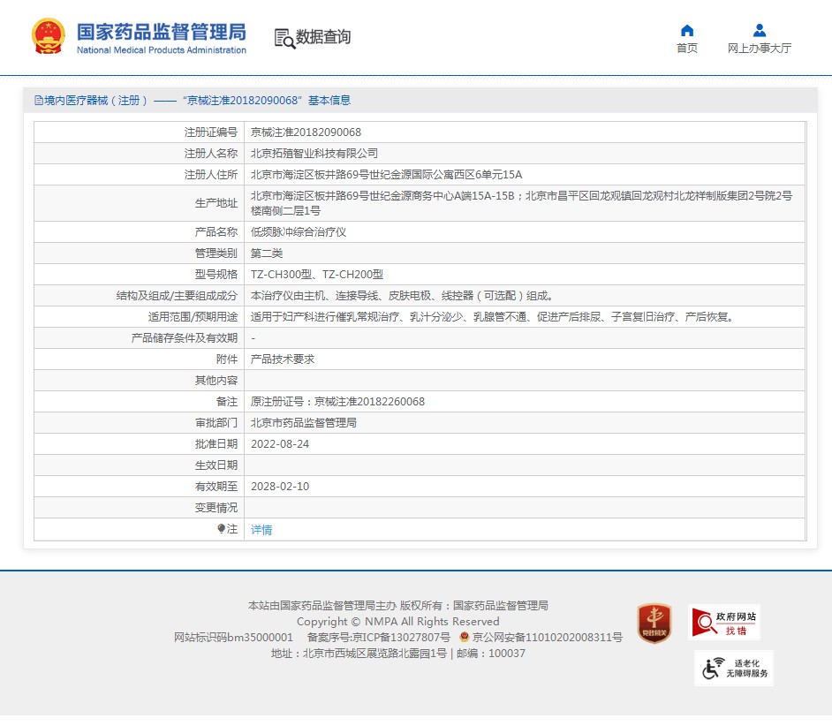Image resolution: width=832 pixels, height=726 pixels.
Task: Click the NMPA national emblem logo
Action: pos(49,36)
